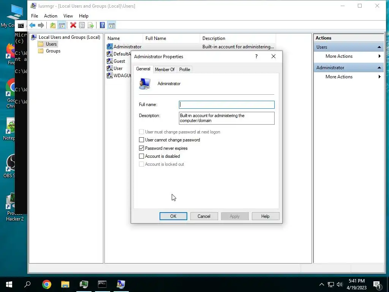Launch Chrome from the taskbar
Screen dimensions: 389x292
[x=47, y=284]
